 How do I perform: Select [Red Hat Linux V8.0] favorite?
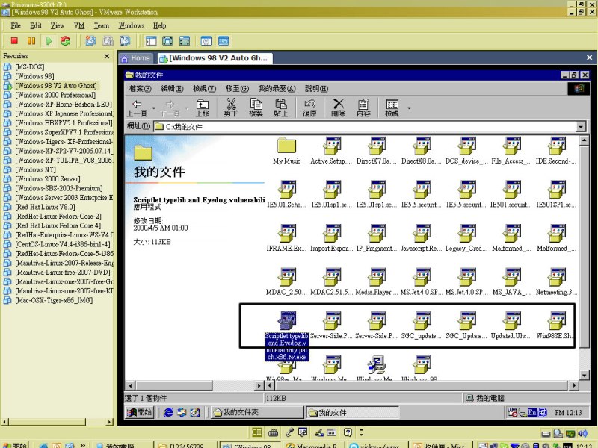point(45,207)
